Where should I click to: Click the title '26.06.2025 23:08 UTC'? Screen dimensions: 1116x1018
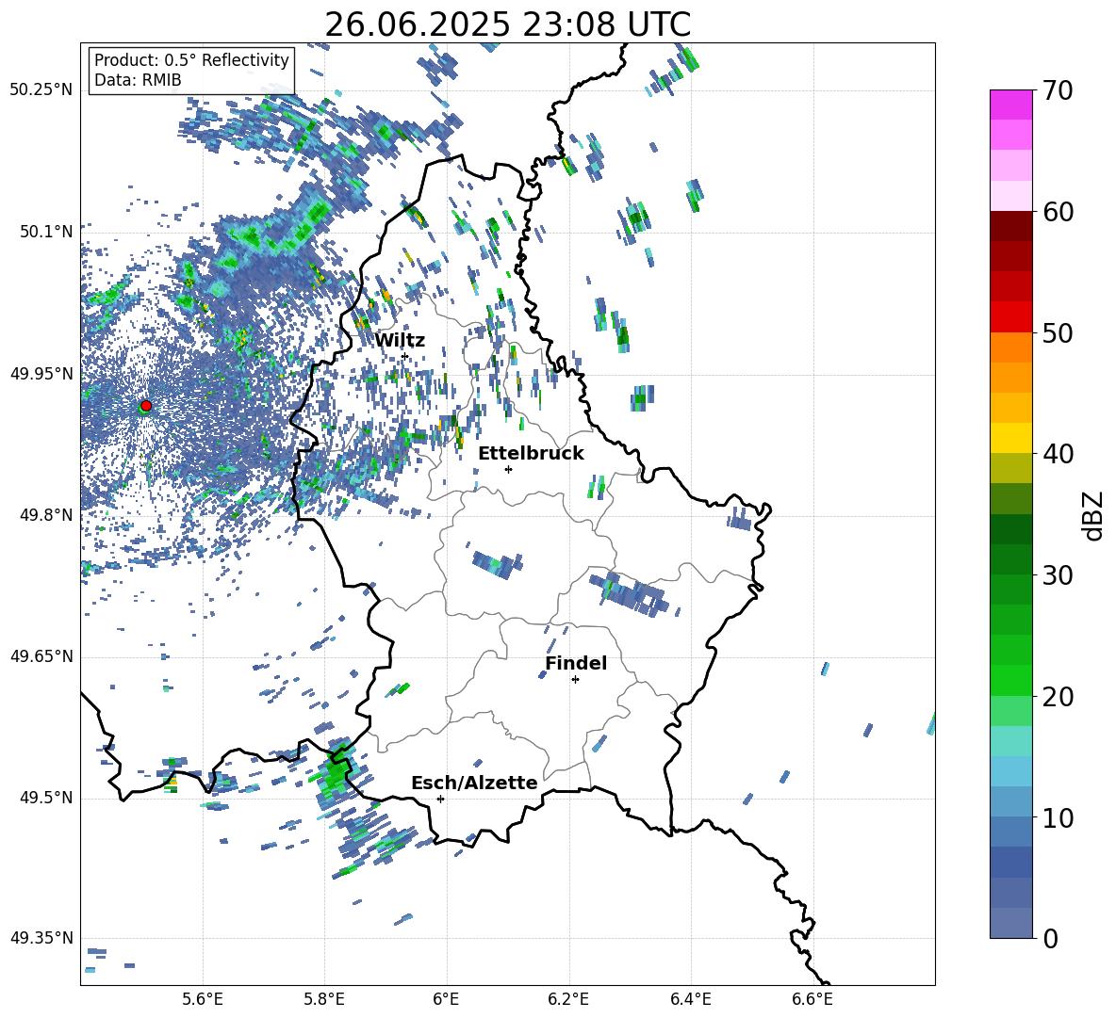[508, 24]
